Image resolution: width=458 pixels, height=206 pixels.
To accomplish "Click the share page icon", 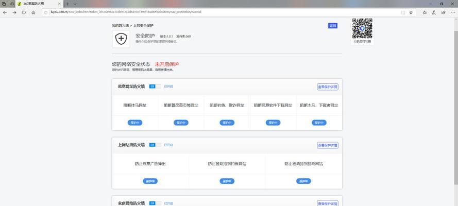I will coord(444,12).
